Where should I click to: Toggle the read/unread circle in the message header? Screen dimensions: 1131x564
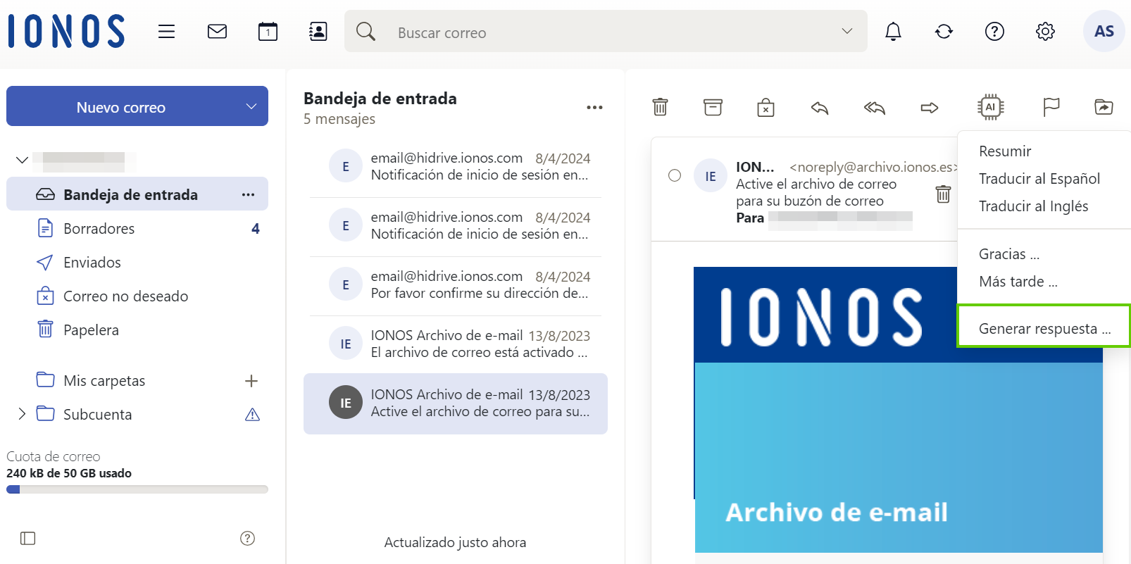[675, 175]
